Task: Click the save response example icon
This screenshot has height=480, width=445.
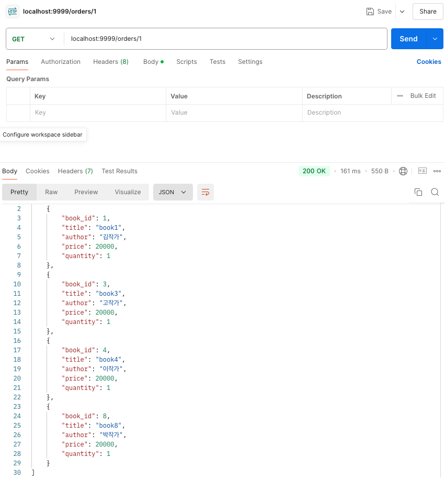Action: point(423,171)
